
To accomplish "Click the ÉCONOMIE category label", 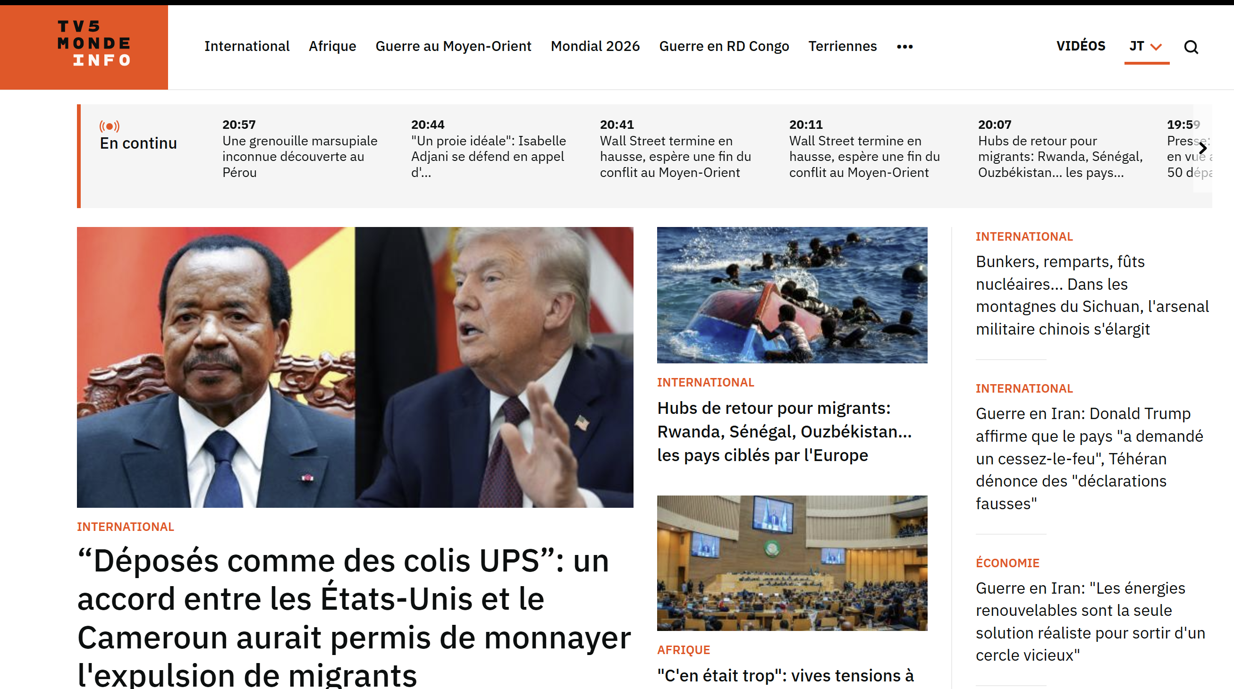I will point(1007,563).
